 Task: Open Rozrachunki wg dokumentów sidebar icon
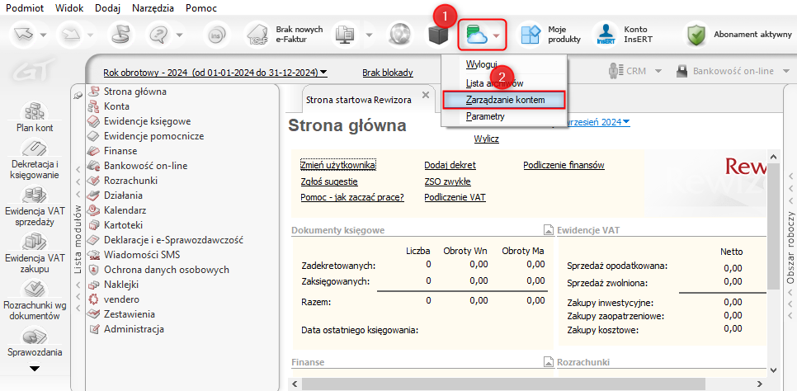pyautogui.click(x=34, y=289)
